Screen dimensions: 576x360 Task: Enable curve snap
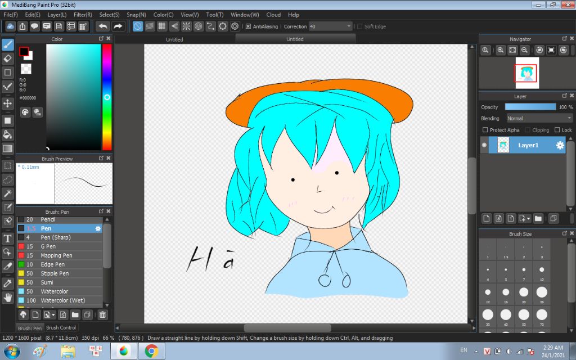click(210, 26)
